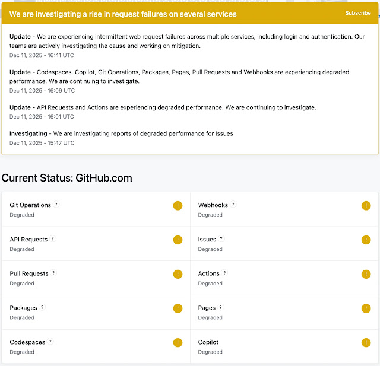Open the Issues question-mark help icon
This screenshot has height=366, width=380.
pyautogui.click(x=221, y=238)
